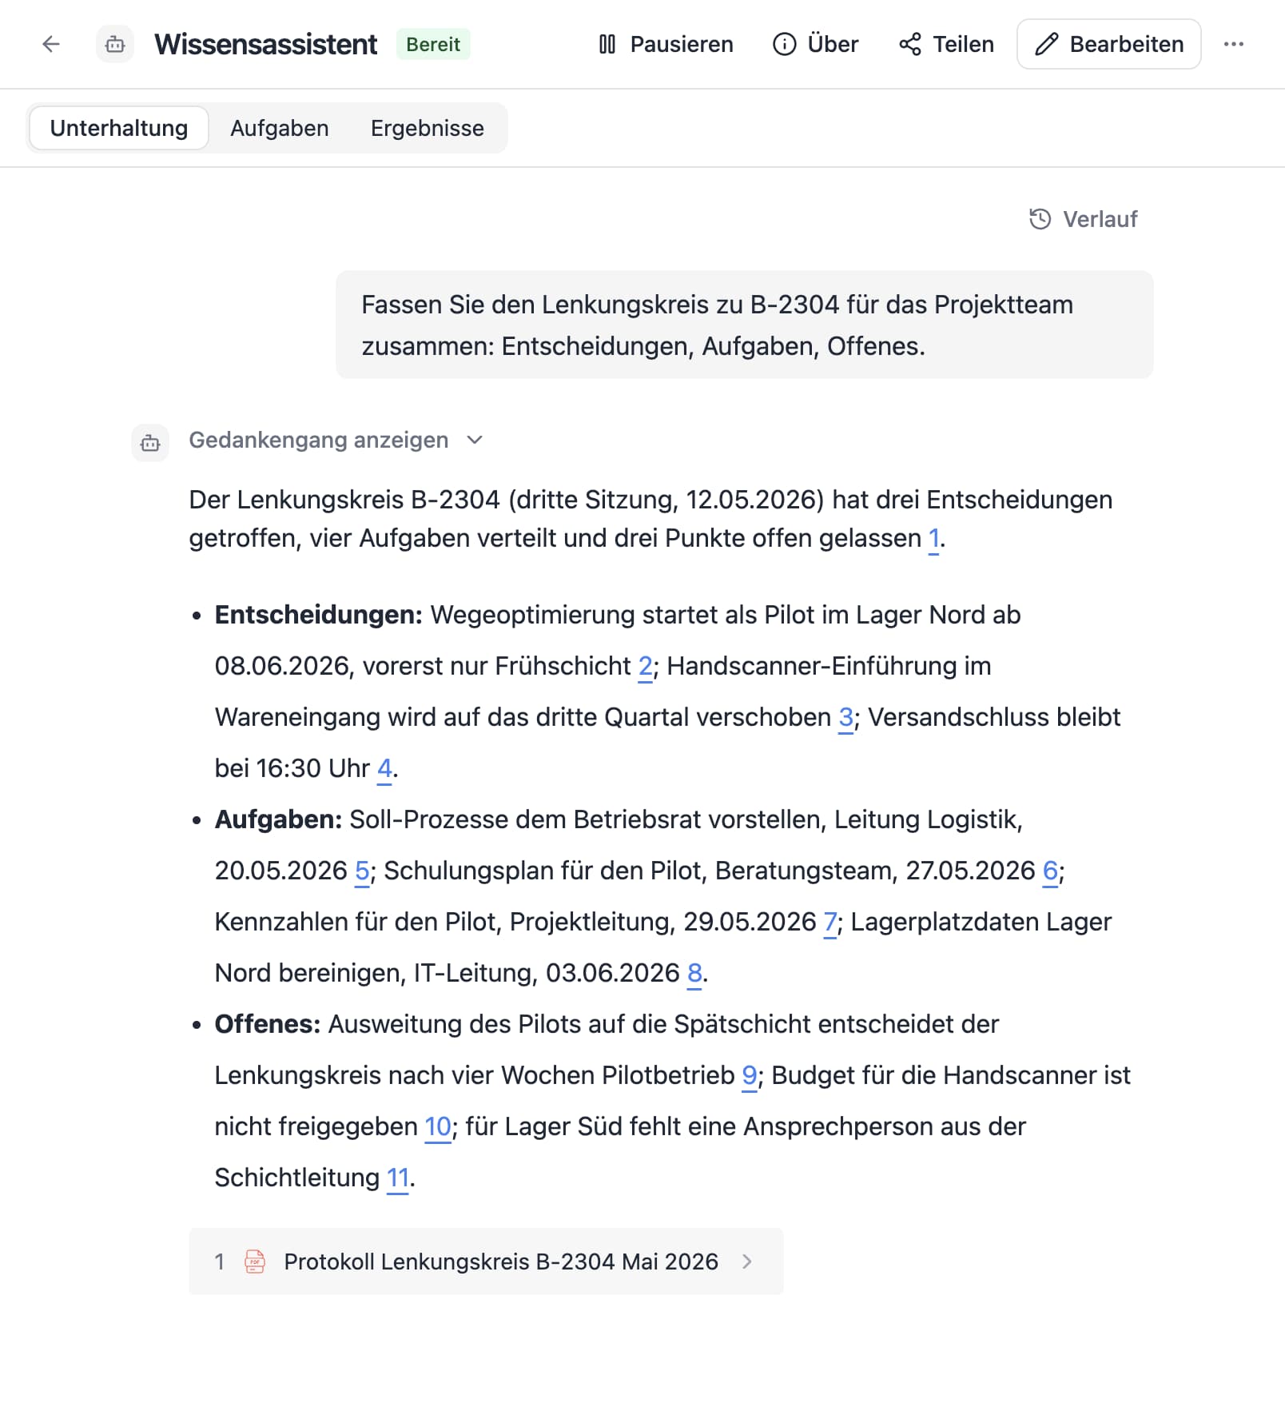The height and width of the screenshot is (1407, 1285).
Task: Open citation 3 after Quartal verschoben
Action: coord(845,718)
